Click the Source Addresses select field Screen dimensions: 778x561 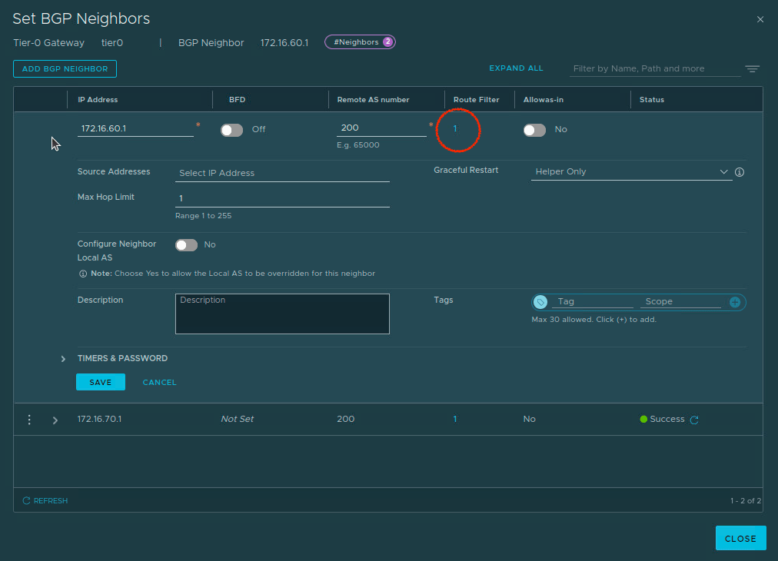click(281, 173)
